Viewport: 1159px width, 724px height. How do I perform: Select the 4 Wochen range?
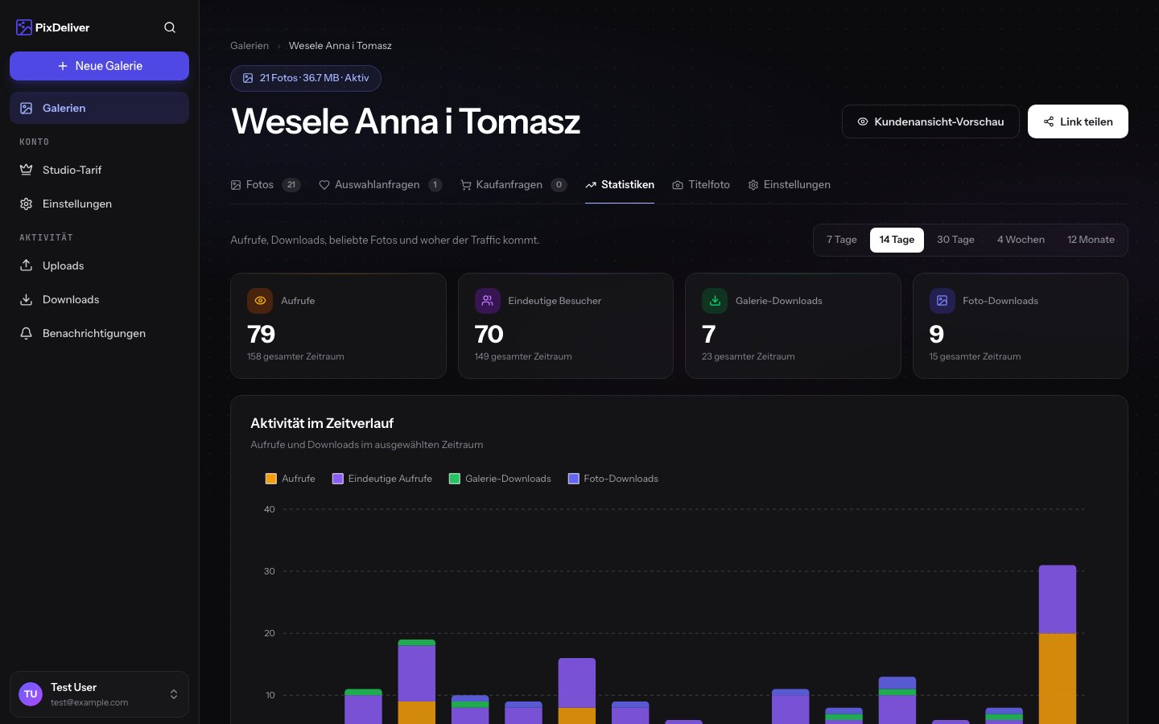pyautogui.click(x=1021, y=240)
